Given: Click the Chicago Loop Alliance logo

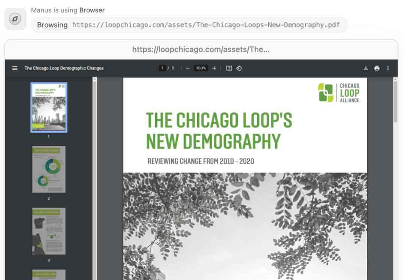Looking at the screenshot, I should coord(339,93).
